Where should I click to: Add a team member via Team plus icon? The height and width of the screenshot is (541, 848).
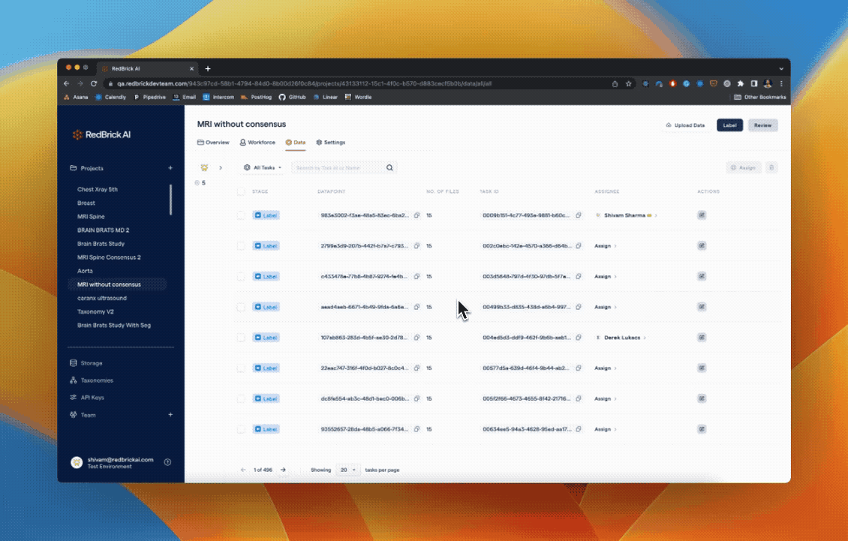[170, 415]
